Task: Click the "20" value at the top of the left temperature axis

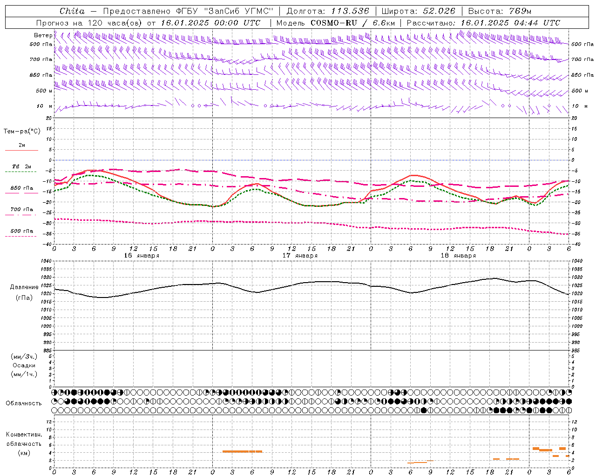Action: tap(49, 118)
